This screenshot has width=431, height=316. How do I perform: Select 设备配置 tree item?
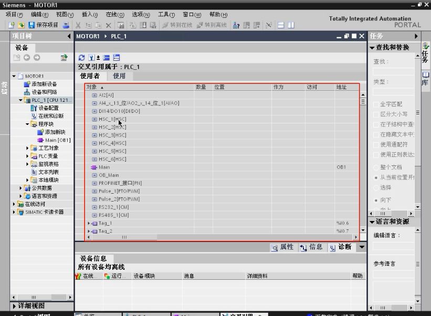click(x=45, y=108)
